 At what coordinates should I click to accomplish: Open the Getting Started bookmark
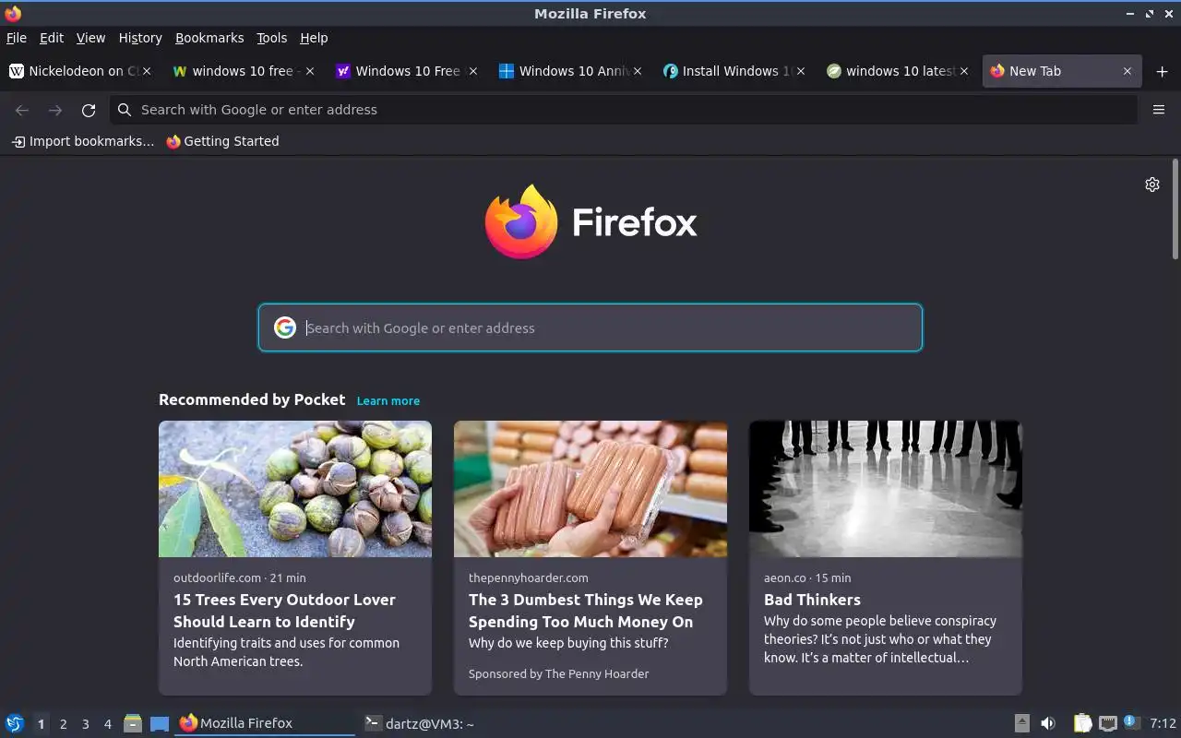coord(222,141)
